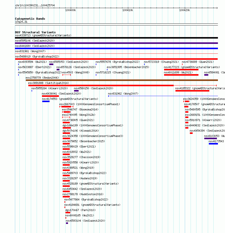
Task: Open the nsv4173543 variant label
Action: pyautogui.click(x=216, y=141)
